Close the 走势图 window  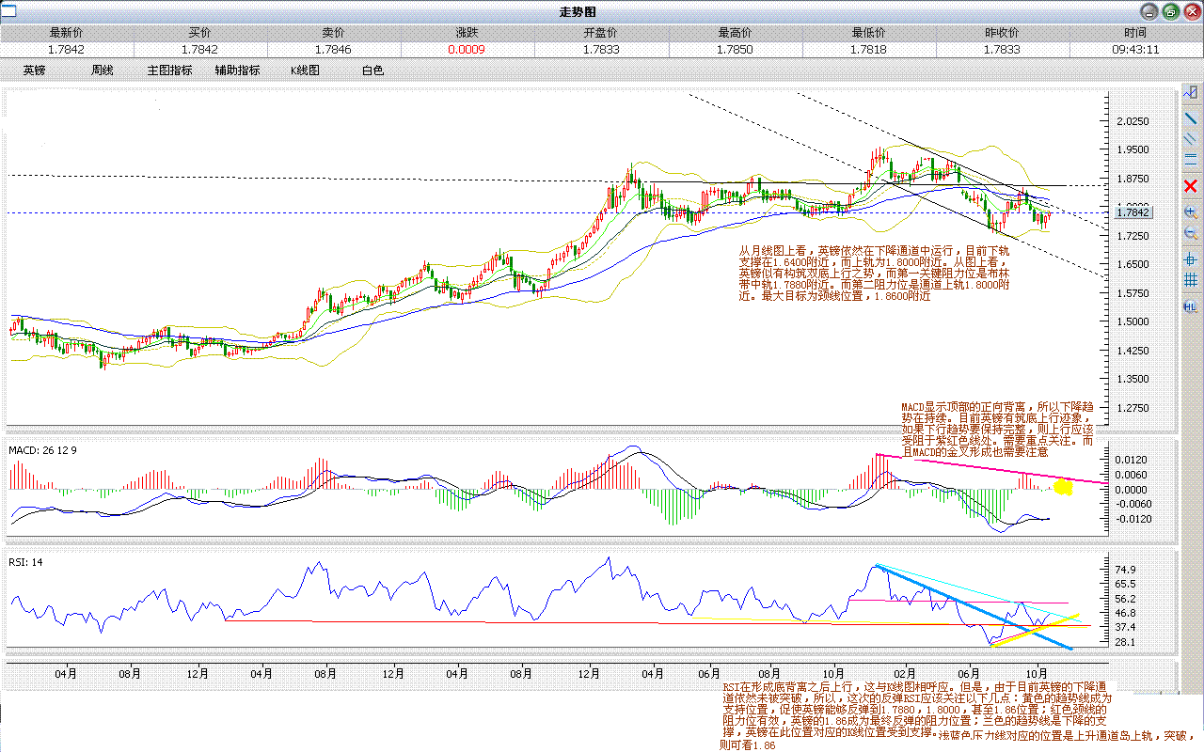(x=1191, y=12)
